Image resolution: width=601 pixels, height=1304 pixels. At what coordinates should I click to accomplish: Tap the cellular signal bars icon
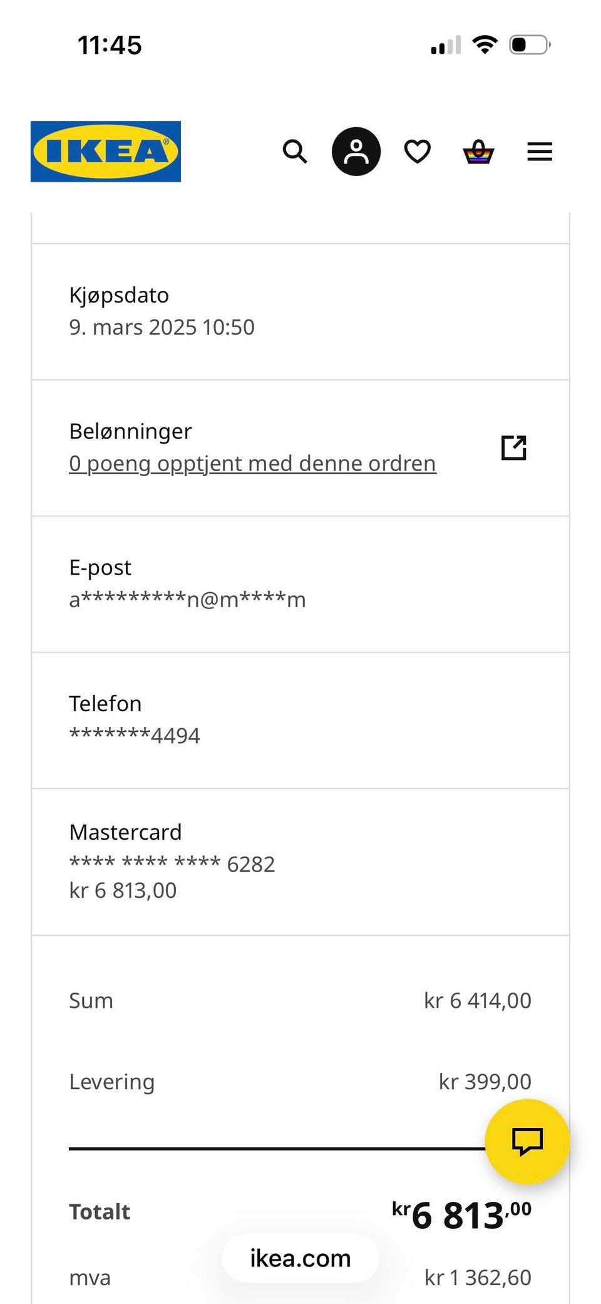pos(446,46)
